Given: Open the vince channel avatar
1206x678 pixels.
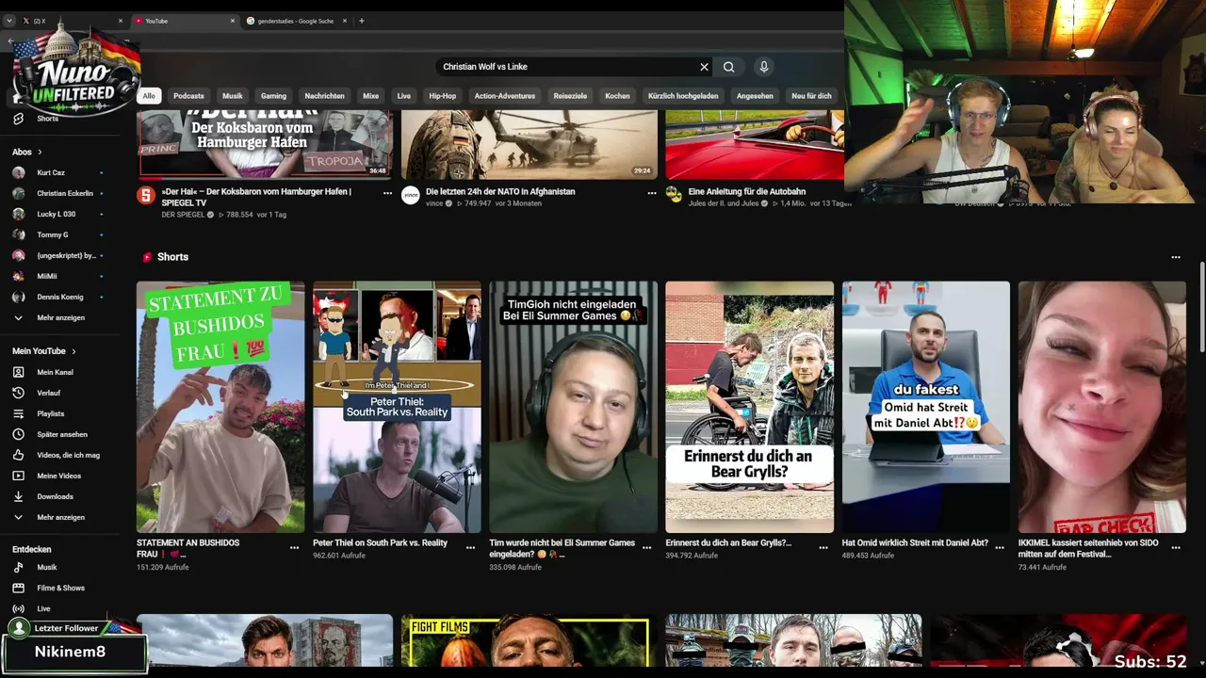Looking at the screenshot, I should pyautogui.click(x=411, y=195).
